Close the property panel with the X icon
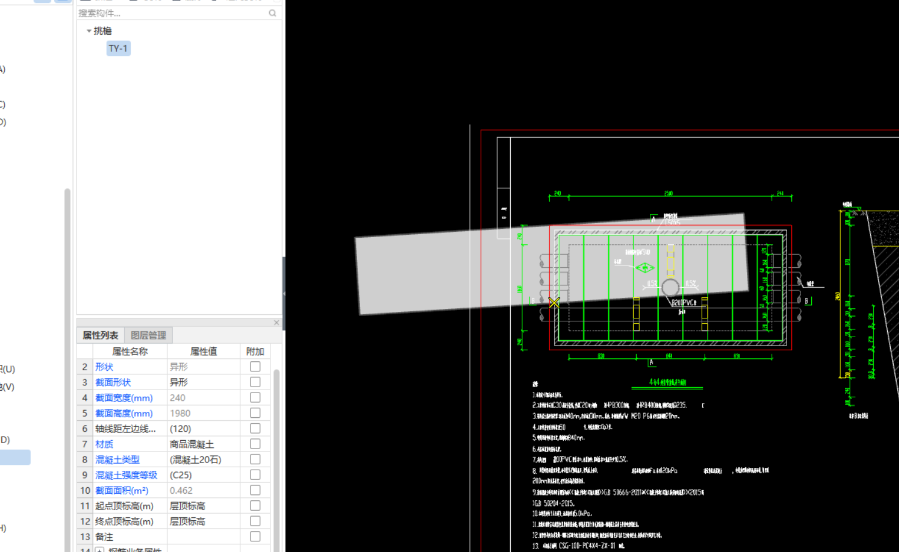 (x=276, y=322)
